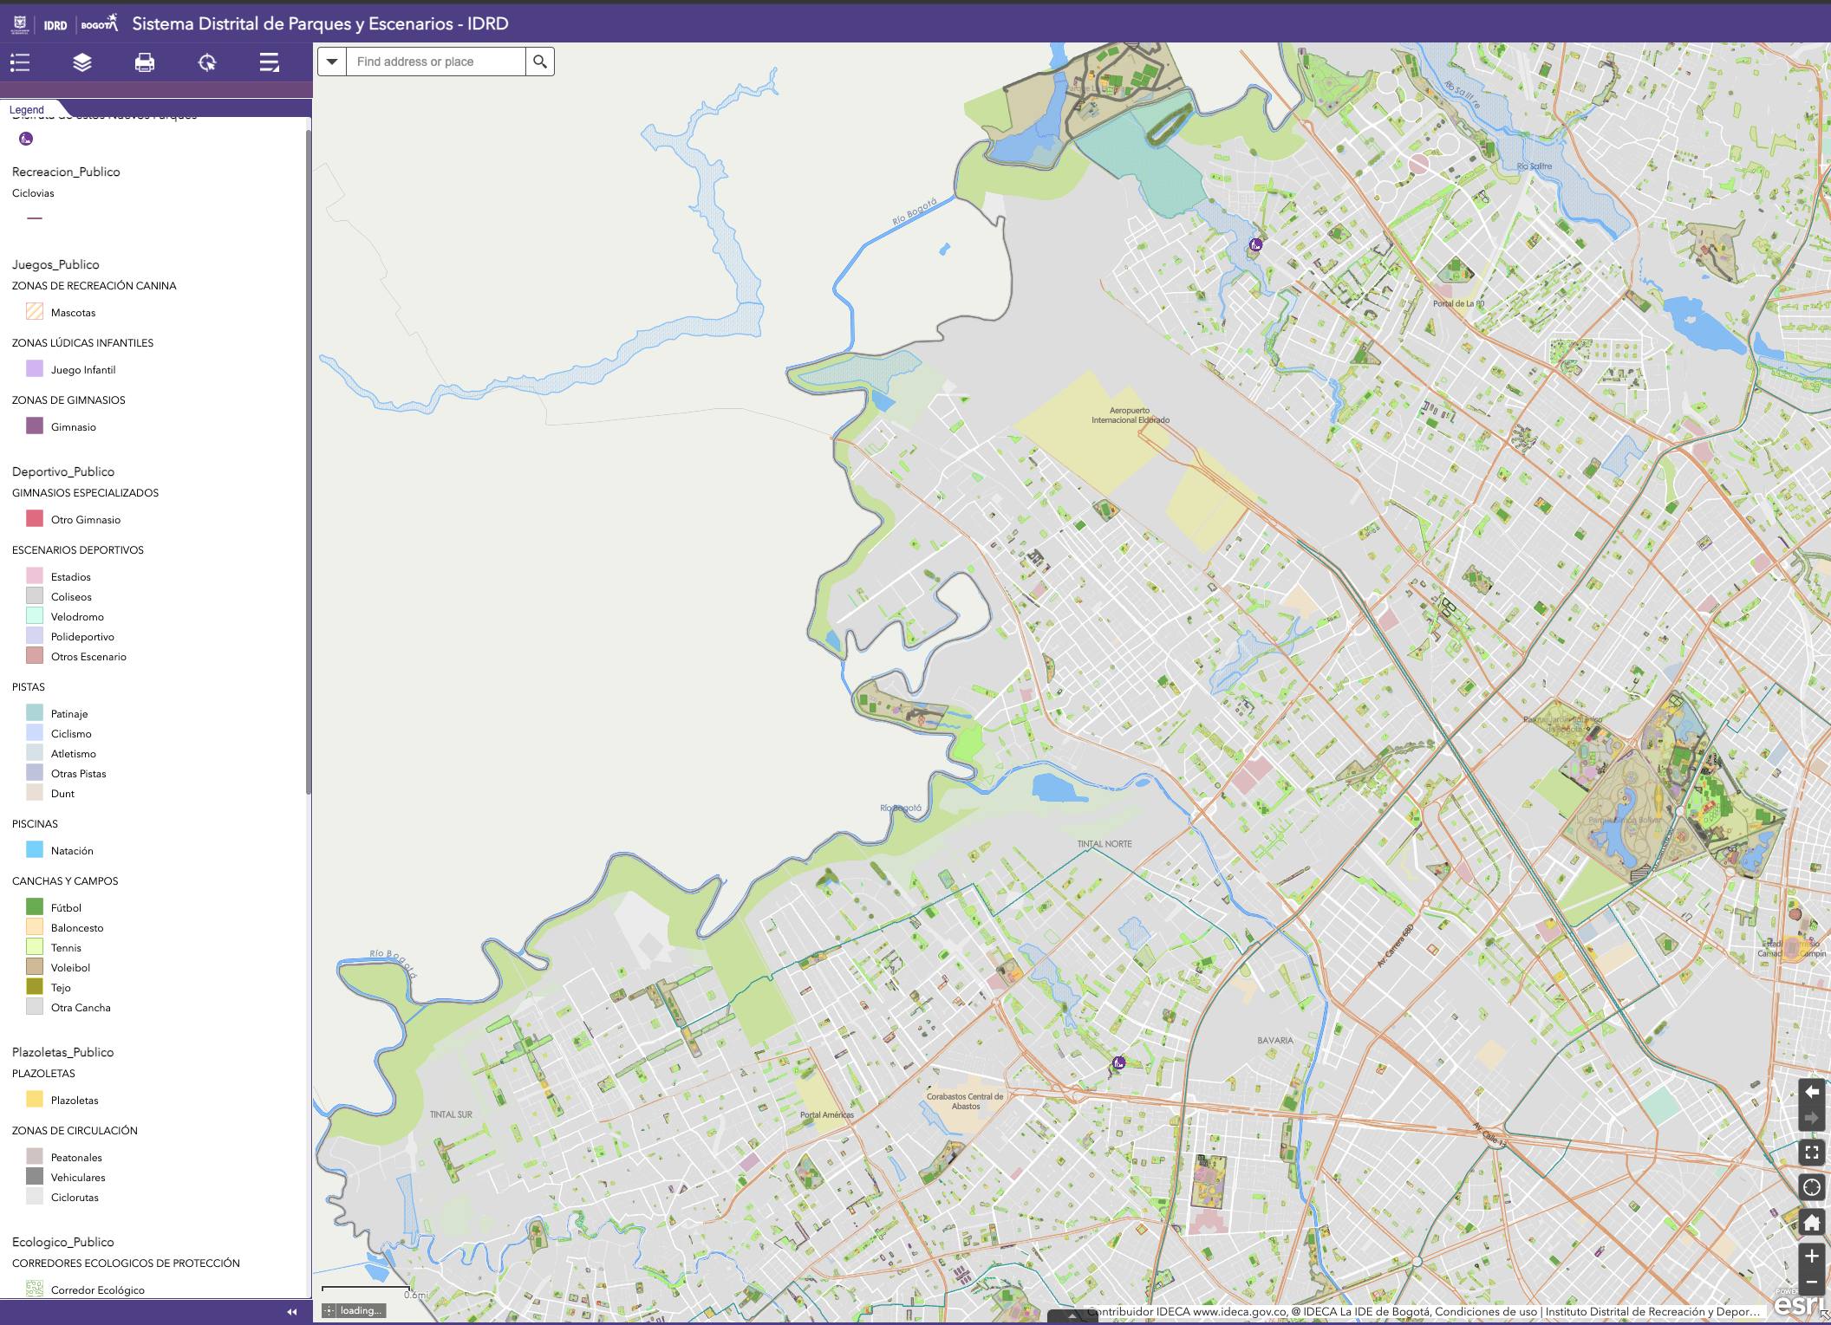This screenshot has height=1325, width=1831.
Task: Open the search source dropdown arrow
Action: click(x=332, y=62)
